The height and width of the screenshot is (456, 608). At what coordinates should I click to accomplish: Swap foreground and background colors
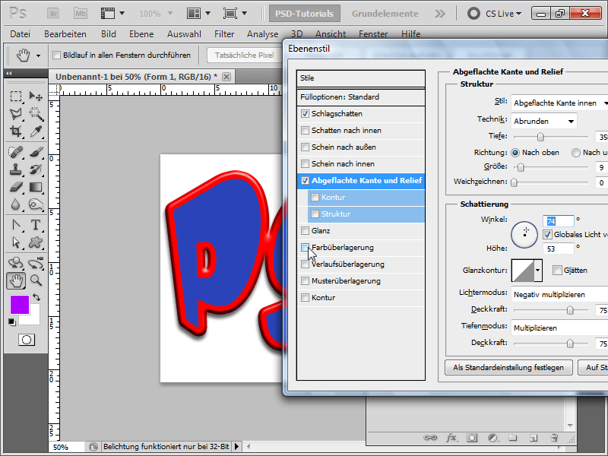click(x=36, y=297)
